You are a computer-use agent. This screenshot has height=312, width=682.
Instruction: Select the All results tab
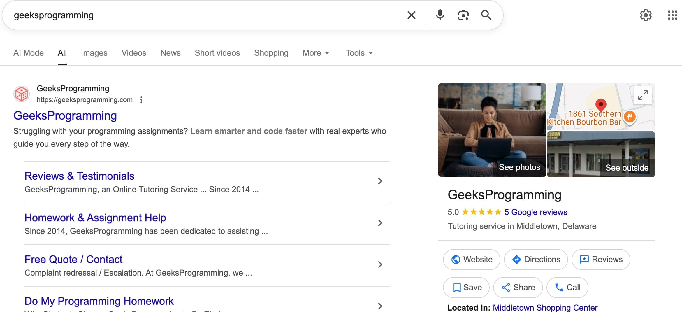62,53
